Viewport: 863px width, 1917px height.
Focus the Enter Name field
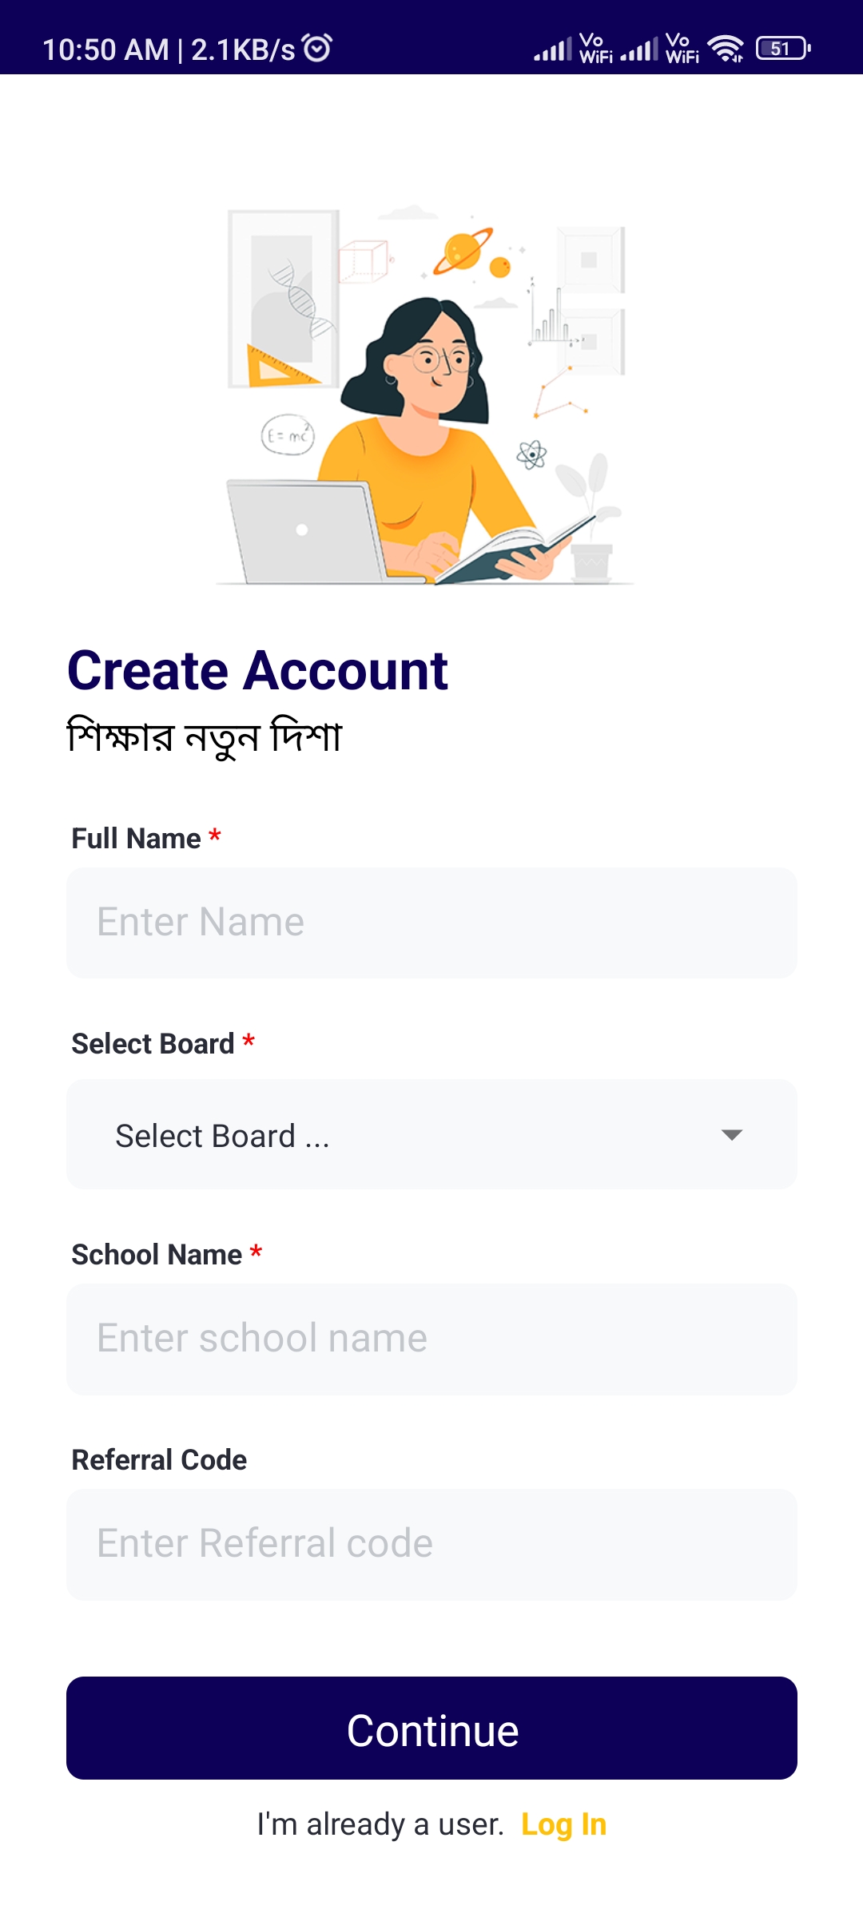pos(431,923)
